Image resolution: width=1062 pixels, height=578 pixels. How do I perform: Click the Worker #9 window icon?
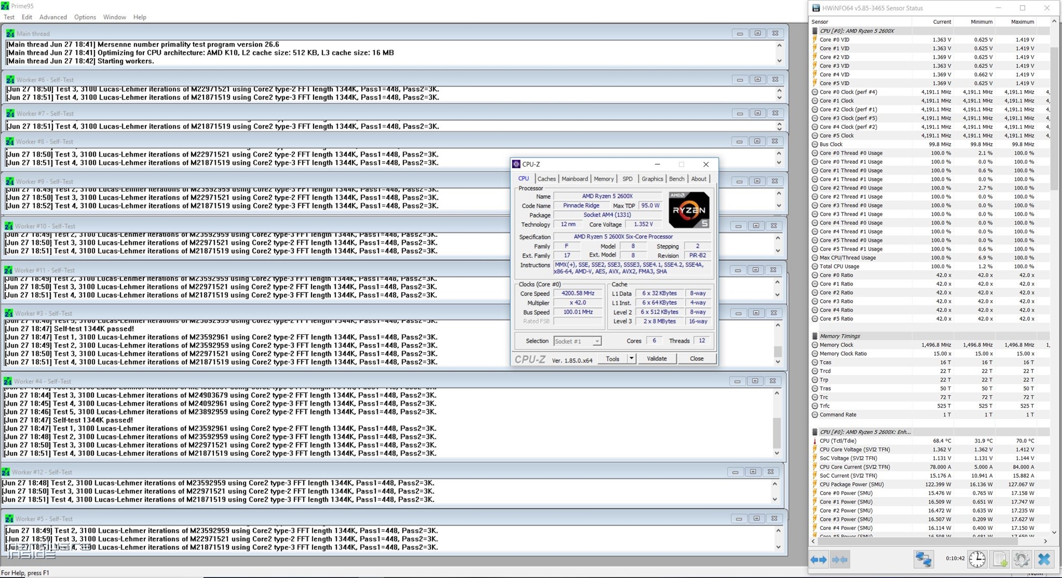coord(9,181)
